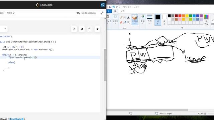Click the LeetCode logo
The image size is (214, 120).
tap(44, 5)
